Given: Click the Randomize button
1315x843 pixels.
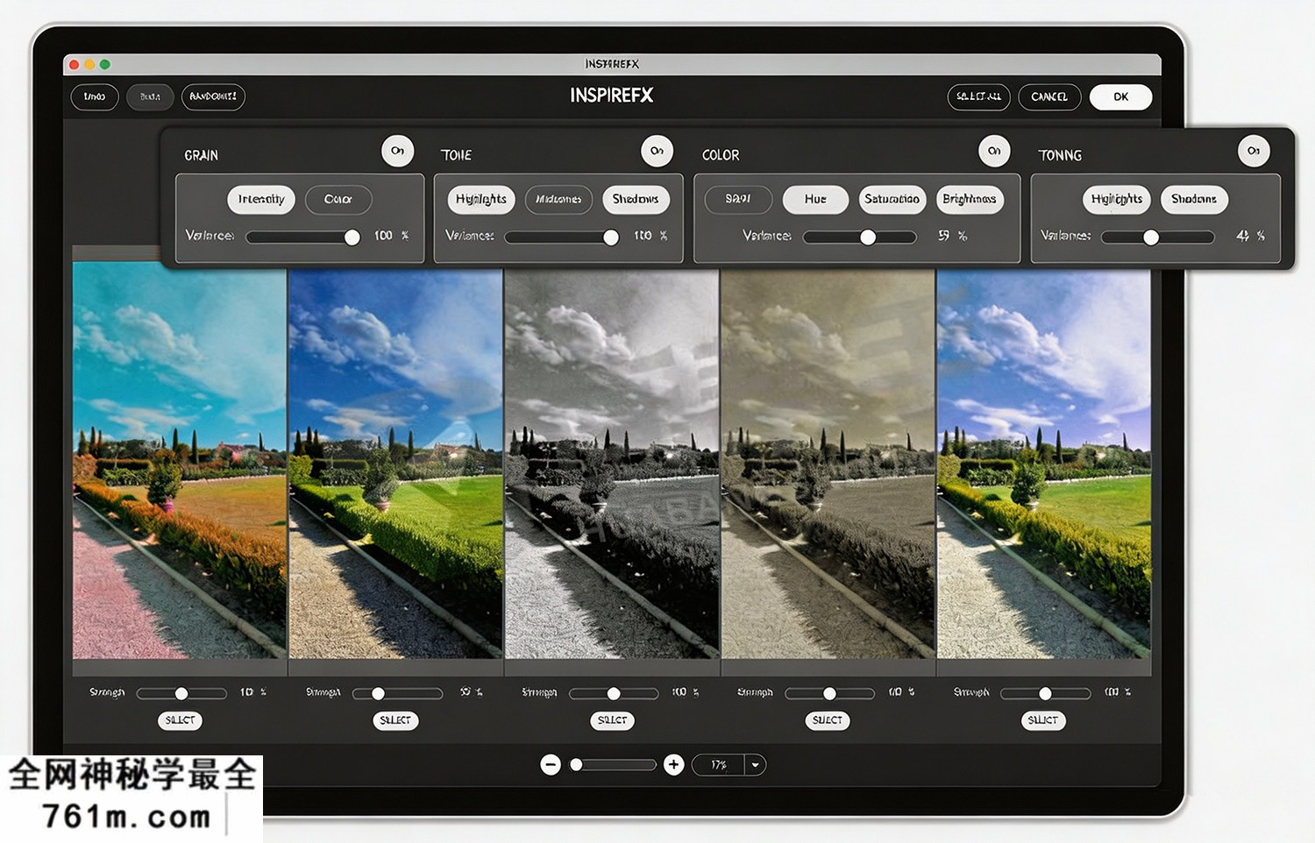Looking at the screenshot, I should pyautogui.click(x=213, y=96).
